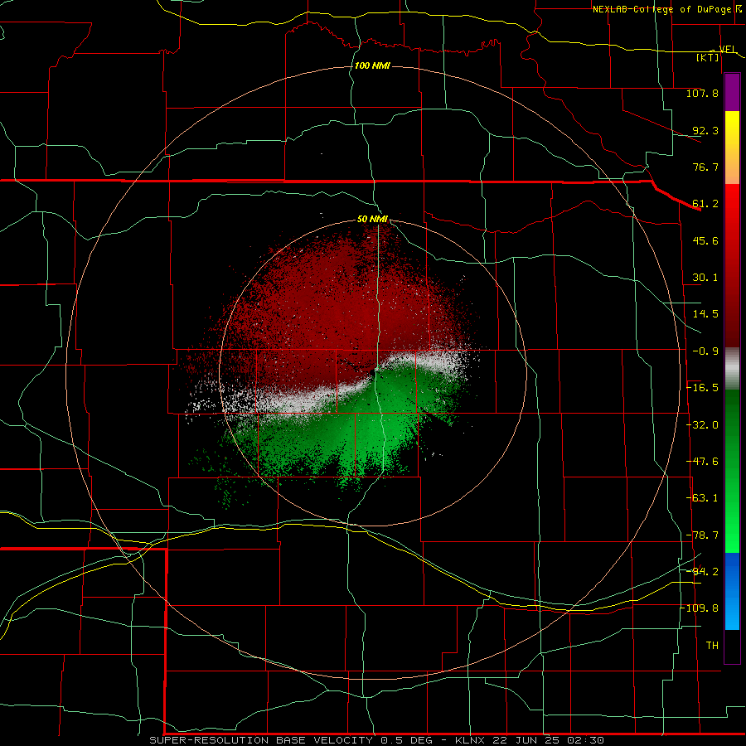Click the 100 NMI range ring label
Screen dimensions: 746x746
pos(372,65)
